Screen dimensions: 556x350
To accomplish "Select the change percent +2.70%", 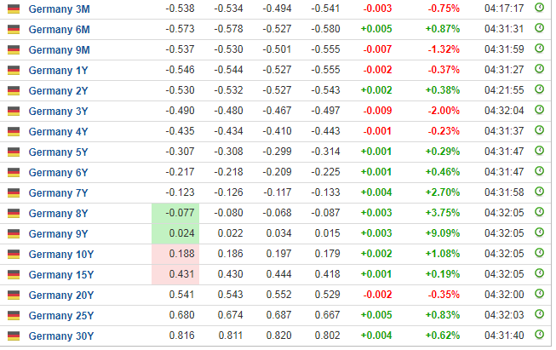I will [x=443, y=192].
